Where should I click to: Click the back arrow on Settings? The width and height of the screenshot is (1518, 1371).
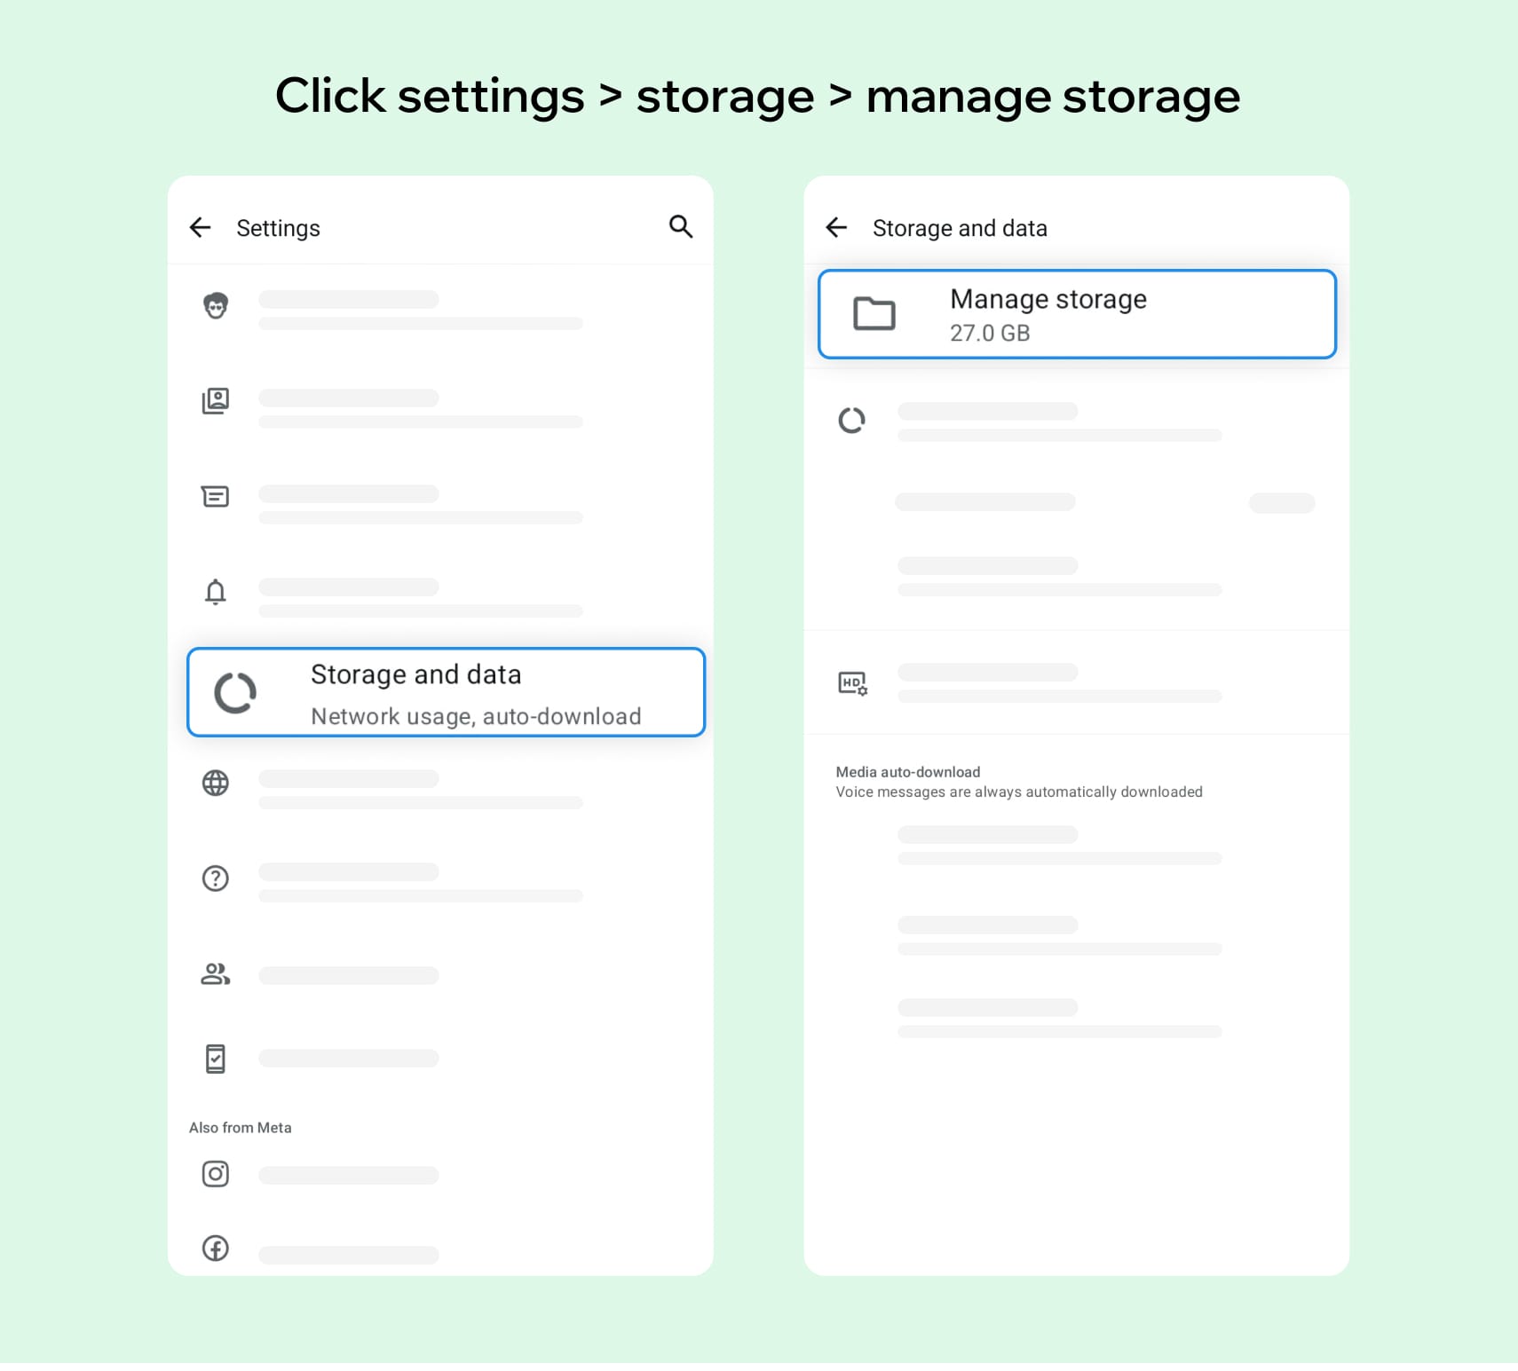point(201,227)
